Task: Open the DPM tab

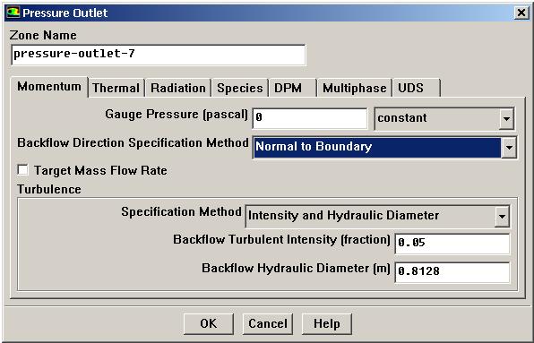Action: pos(293,88)
